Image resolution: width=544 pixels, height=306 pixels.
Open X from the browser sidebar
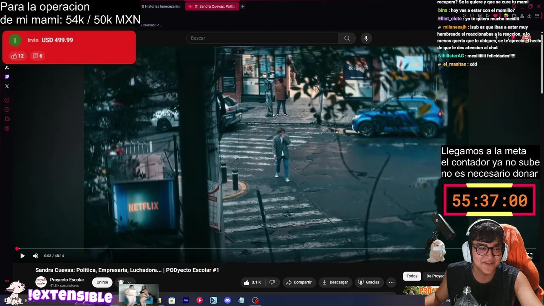pos(7,86)
